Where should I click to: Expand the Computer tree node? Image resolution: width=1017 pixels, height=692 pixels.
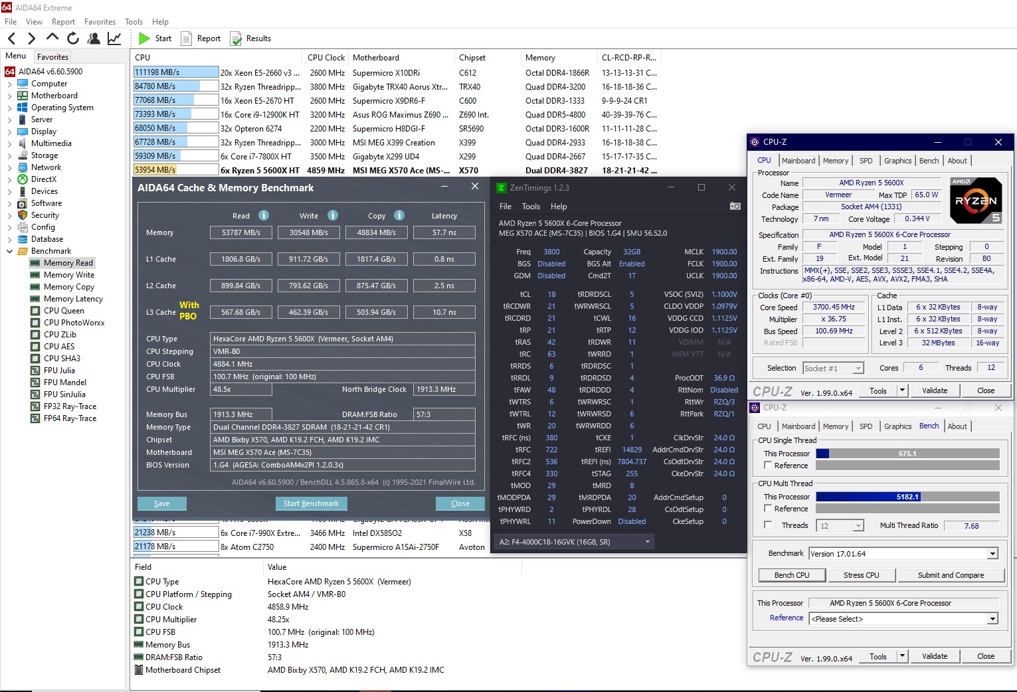[9, 84]
